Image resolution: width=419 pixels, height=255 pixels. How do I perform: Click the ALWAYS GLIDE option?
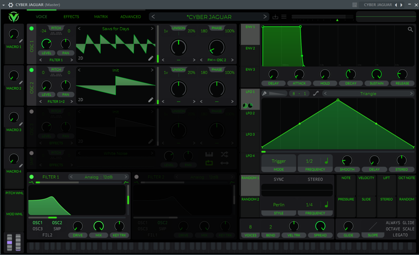tap(400, 222)
